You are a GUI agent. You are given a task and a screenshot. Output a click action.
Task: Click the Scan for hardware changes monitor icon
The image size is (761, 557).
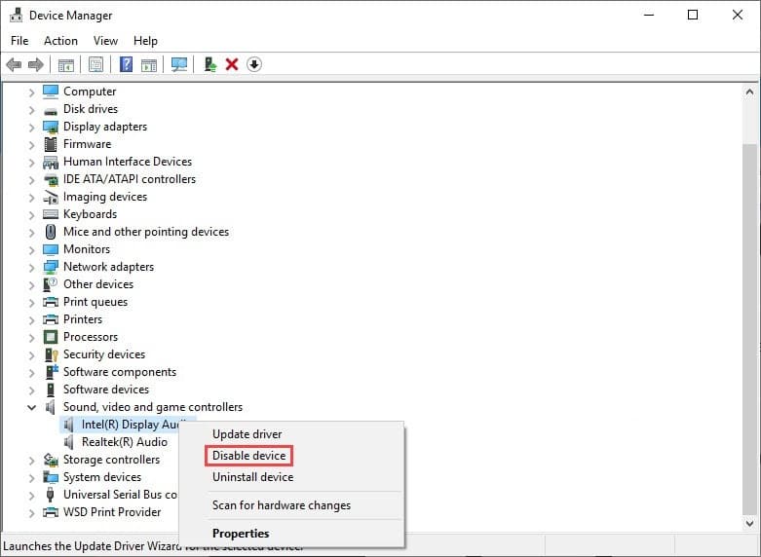pyautogui.click(x=179, y=64)
